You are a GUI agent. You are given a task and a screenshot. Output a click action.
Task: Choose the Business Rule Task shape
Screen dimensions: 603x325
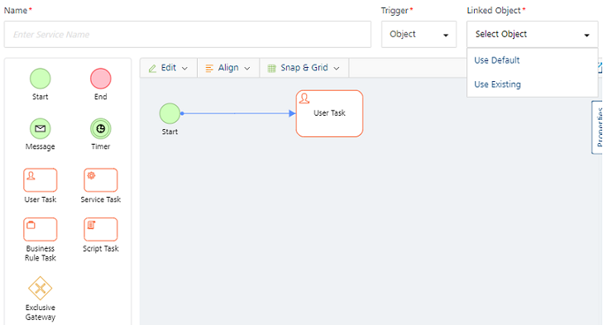point(41,229)
